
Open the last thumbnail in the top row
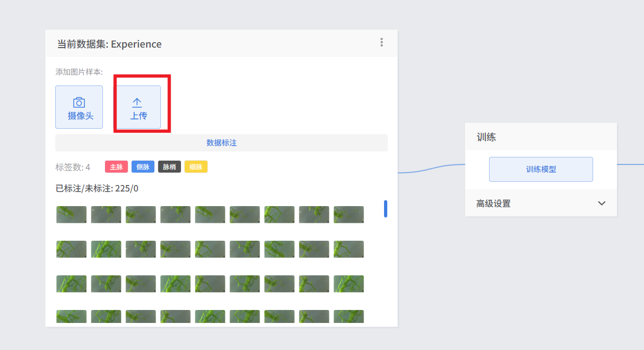coord(348,215)
